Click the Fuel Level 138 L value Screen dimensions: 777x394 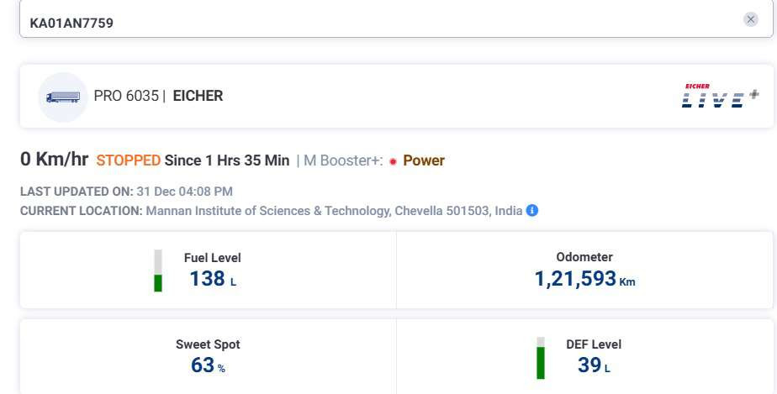(x=213, y=279)
